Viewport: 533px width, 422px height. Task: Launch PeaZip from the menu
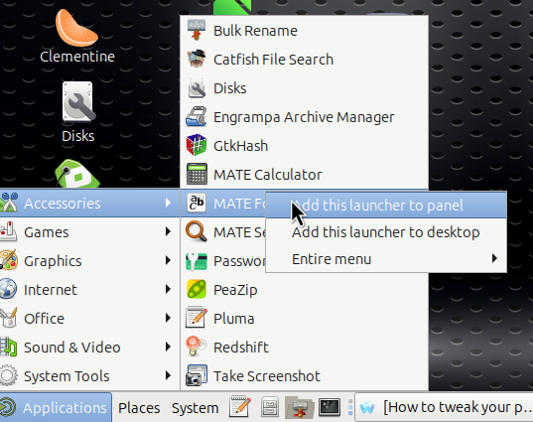point(305,290)
